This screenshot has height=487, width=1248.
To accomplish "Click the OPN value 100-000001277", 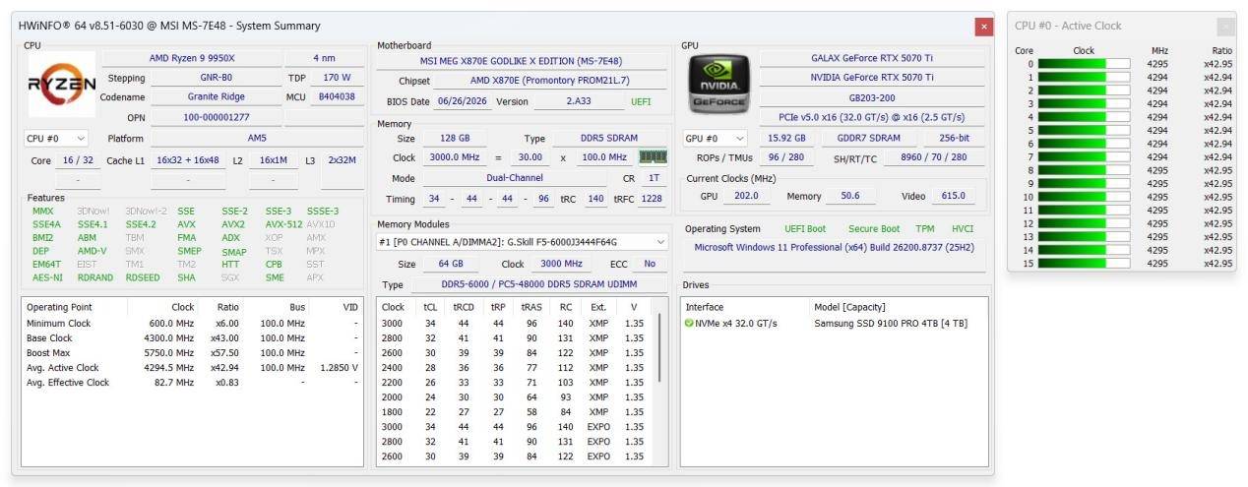I will click(216, 118).
